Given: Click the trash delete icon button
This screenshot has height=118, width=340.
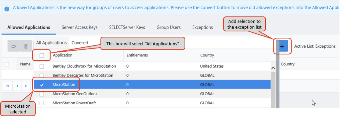Looking at the screenshot, I should point(26,46).
